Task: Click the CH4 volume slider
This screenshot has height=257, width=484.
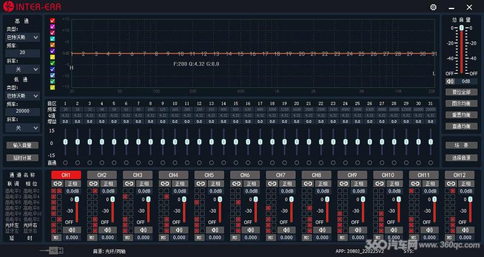Action: click(x=185, y=210)
